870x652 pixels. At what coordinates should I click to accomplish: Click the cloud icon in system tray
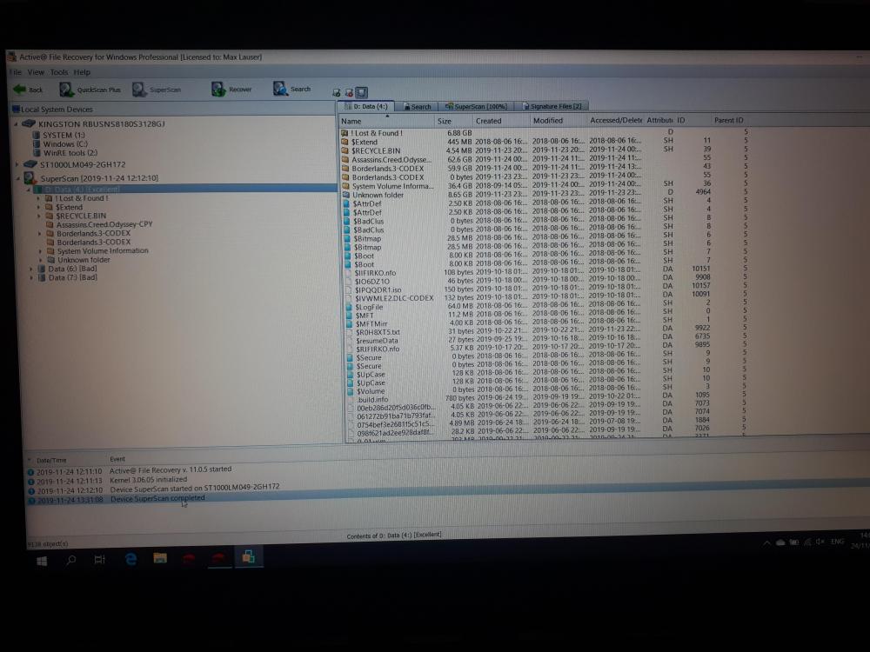(780, 542)
